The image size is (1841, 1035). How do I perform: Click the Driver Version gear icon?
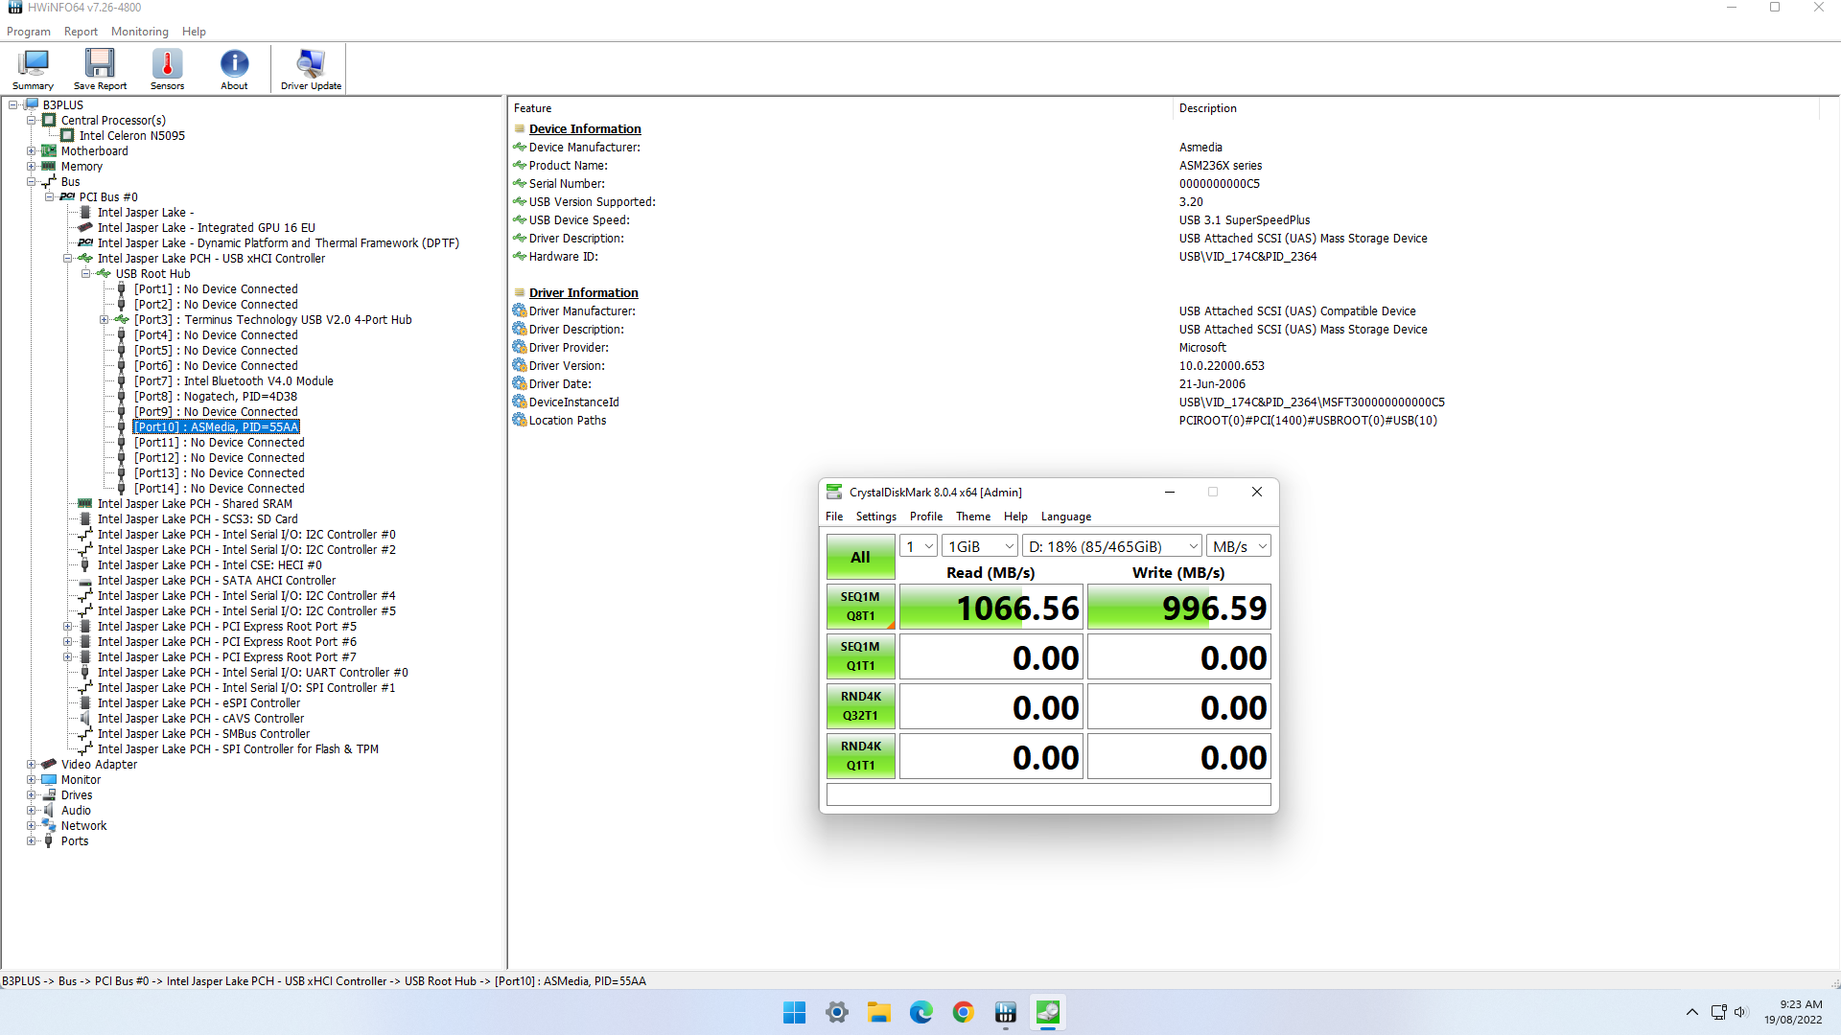[x=520, y=365]
